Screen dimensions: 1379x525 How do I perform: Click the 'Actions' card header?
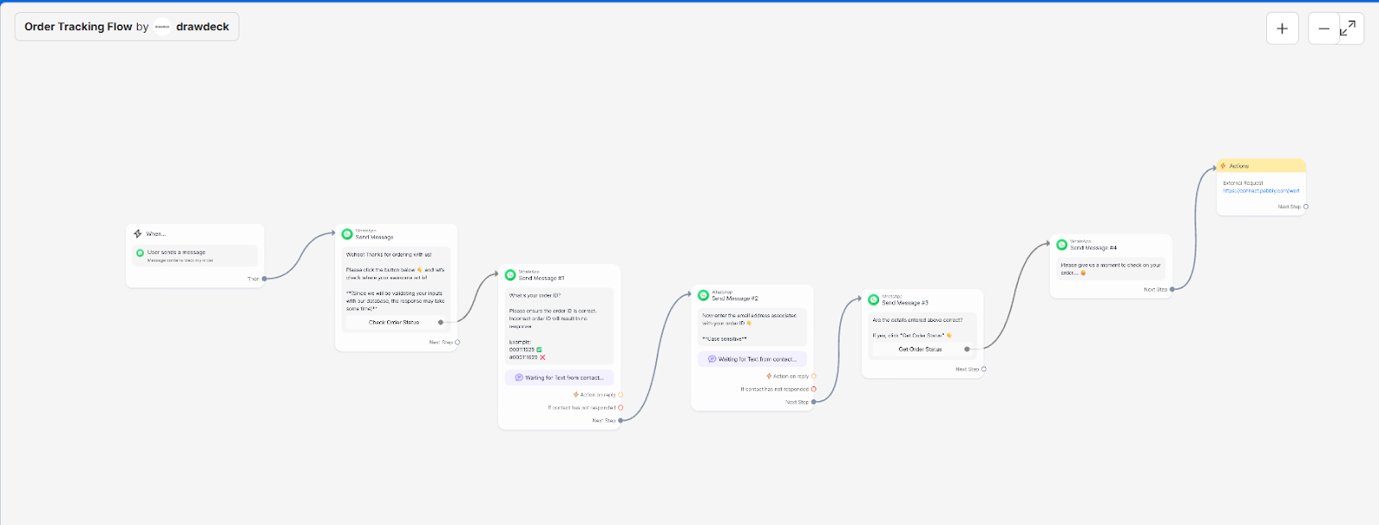click(x=1262, y=165)
